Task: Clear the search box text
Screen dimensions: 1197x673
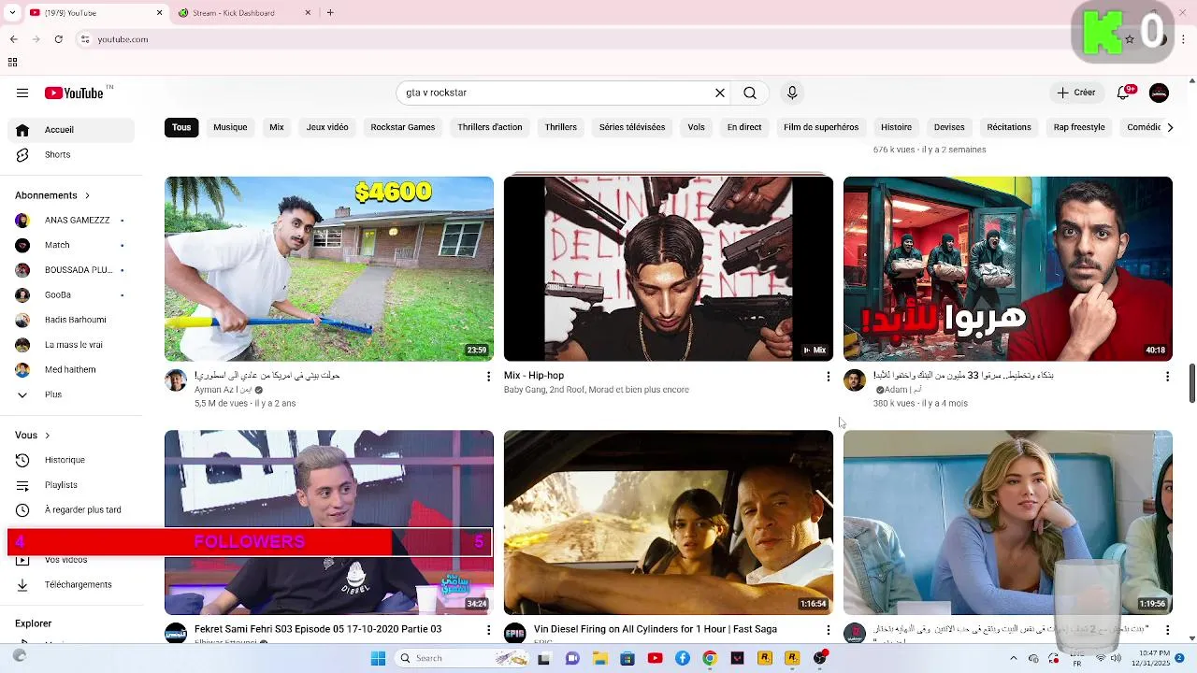Action: click(720, 93)
